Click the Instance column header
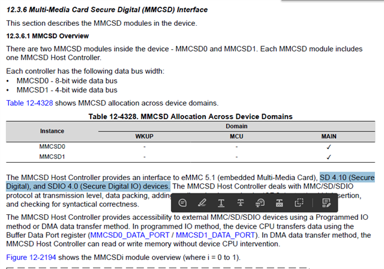 pos(52,131)
